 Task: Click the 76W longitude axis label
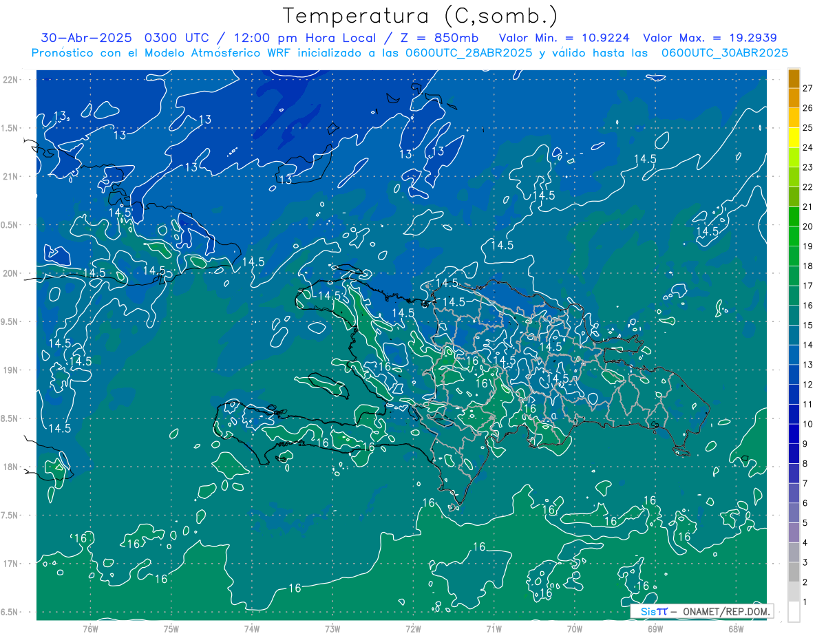pos(90,629)
